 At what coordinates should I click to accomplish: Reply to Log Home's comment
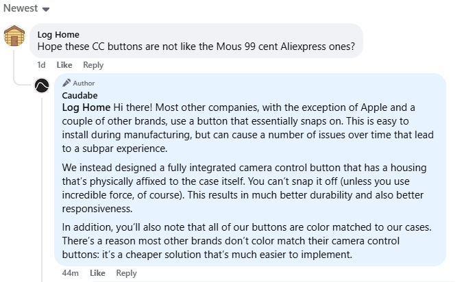click(x=93, y=65)
